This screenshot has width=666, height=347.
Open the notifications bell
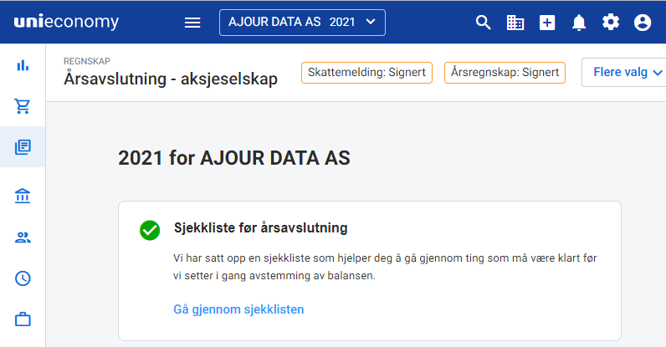pos(579,23)
